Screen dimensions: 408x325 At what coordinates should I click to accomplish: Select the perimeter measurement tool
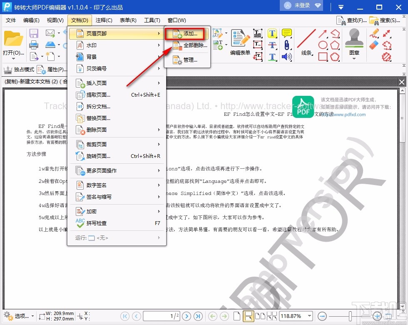(387, 45)
